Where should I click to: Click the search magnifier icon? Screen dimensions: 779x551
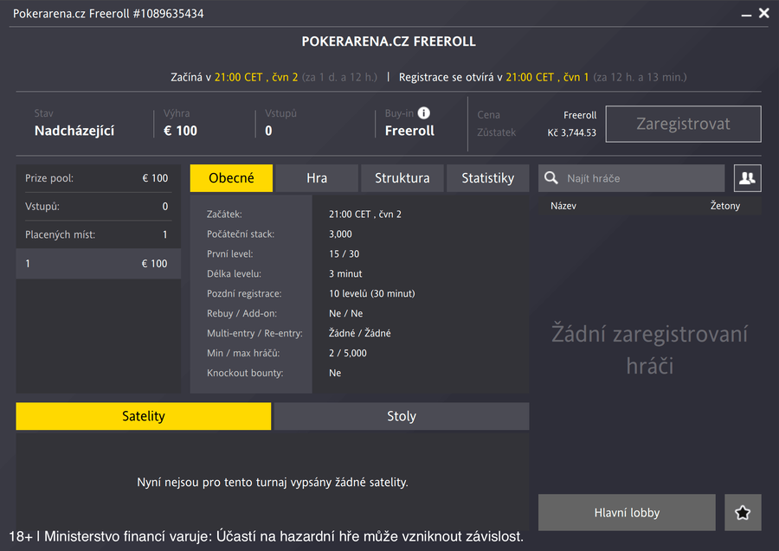point(551,177)
